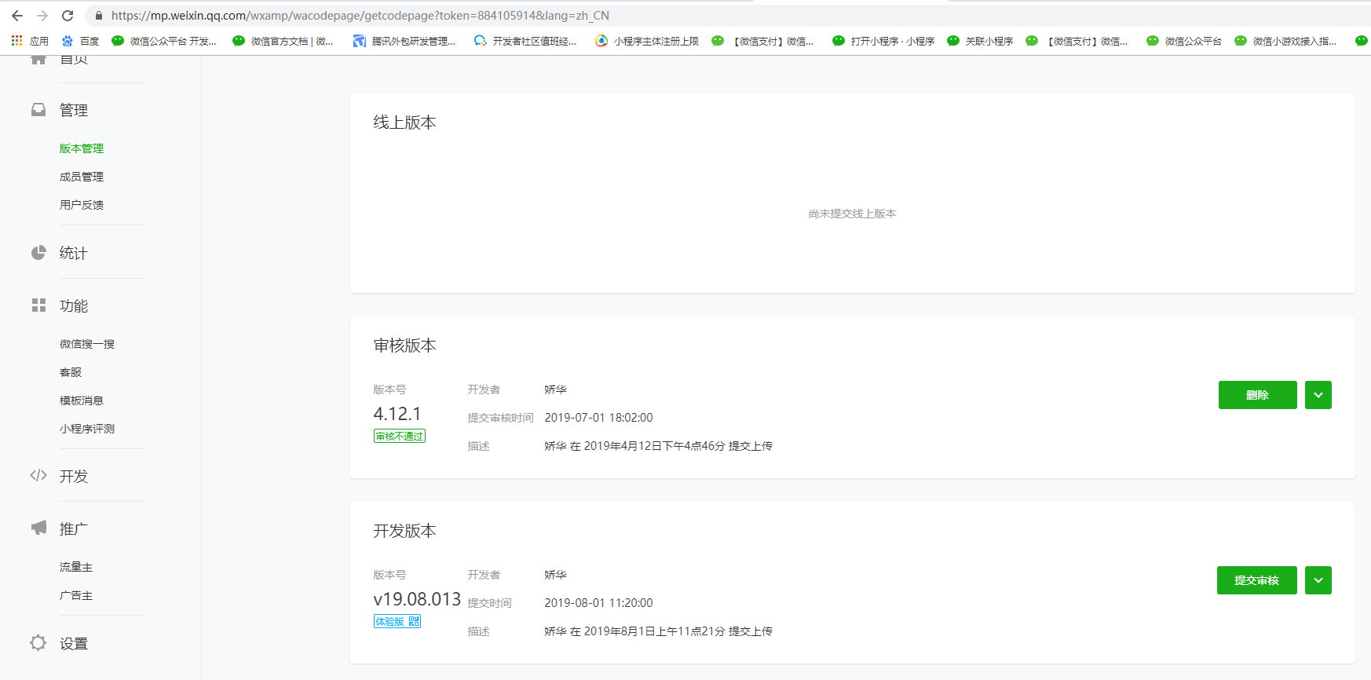The image size is (1371, 680).
Task: Open 流量主 in the sidebar
Action: 76,567
